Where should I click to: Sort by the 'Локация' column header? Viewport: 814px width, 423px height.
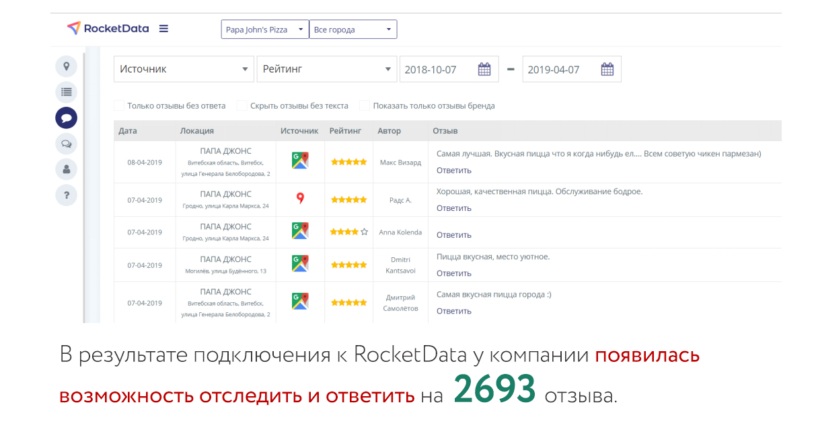[197, 131]
